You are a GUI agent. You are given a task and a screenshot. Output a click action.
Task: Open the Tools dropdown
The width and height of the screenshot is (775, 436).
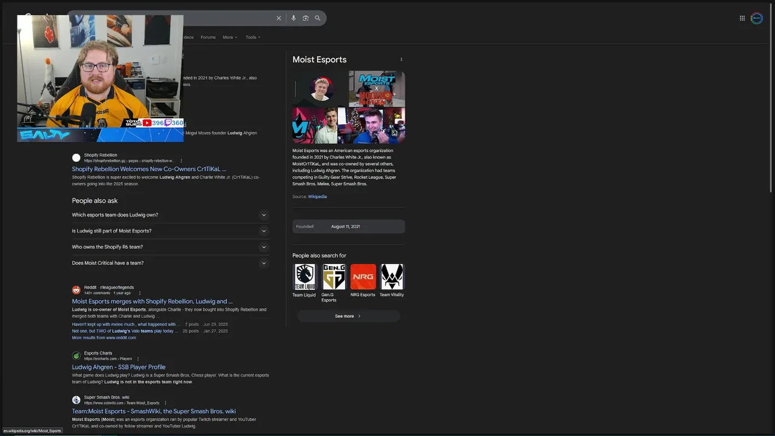[x=252, y=38]
